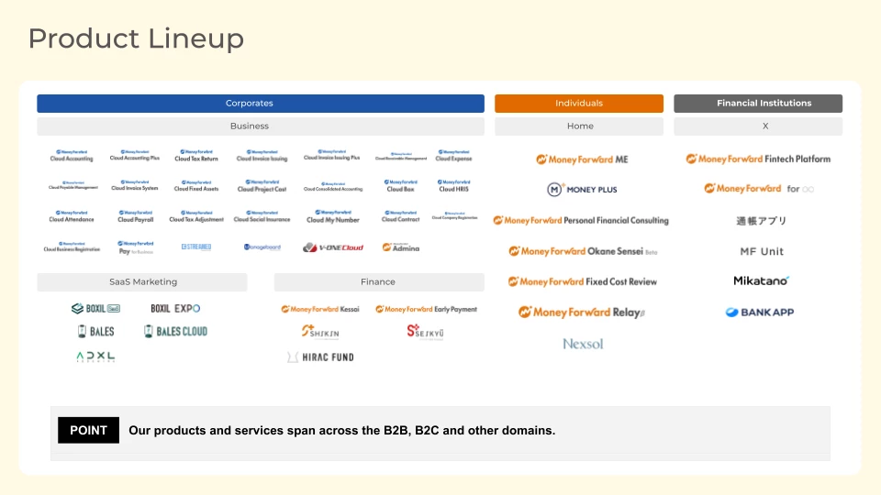
Task: Click the orange Individuals header
Action: tap(579, 104)
